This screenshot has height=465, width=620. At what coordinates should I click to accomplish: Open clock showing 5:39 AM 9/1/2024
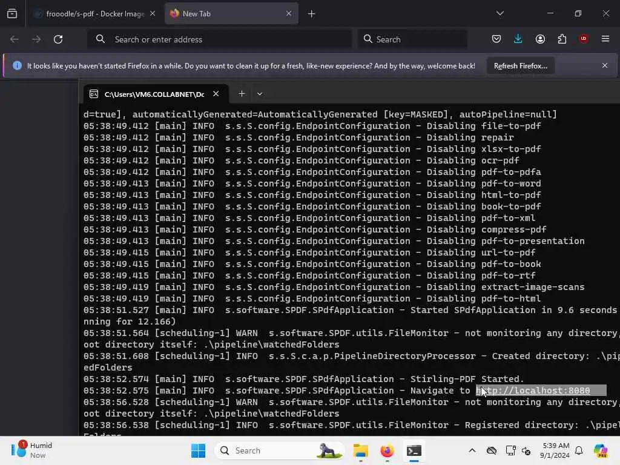[x=556, y=450]
